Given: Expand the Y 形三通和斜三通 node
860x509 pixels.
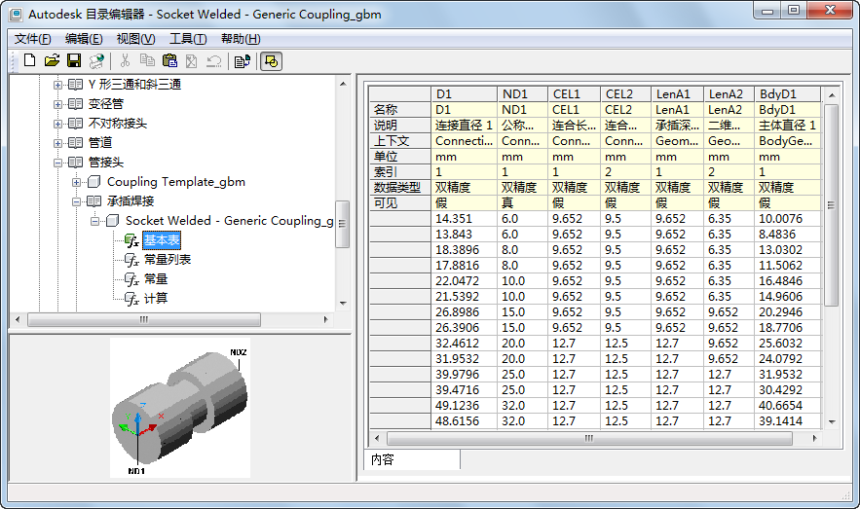Looking at the screenshot, I should click(57, 85).
